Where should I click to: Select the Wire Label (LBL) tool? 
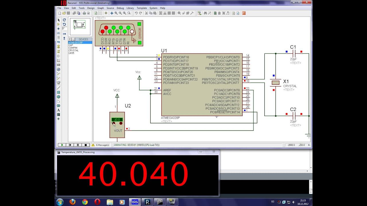tap(58, 33)
